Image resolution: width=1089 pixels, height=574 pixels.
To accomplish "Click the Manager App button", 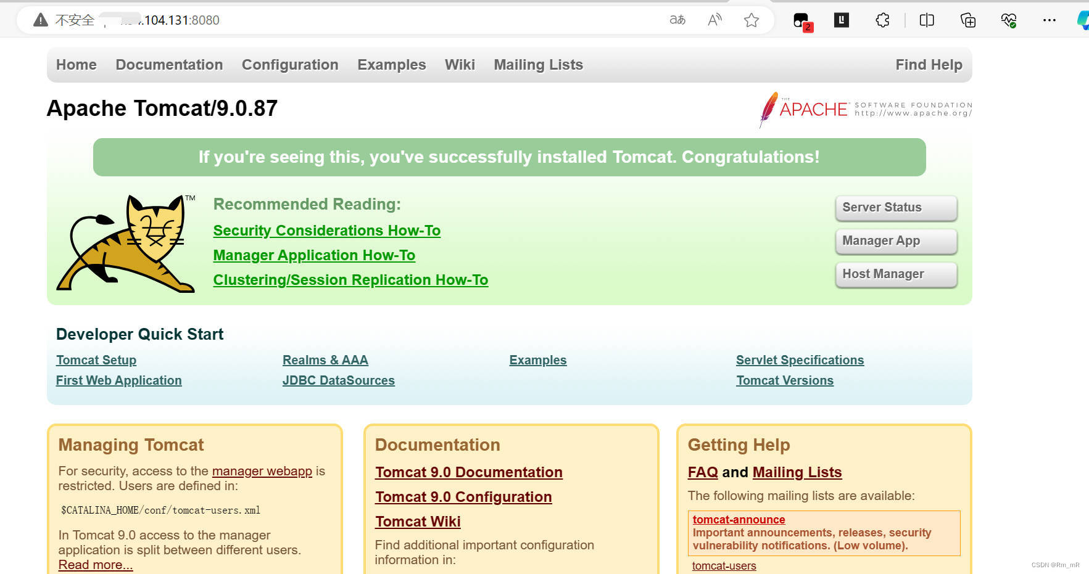I will [x=896, y=241].
